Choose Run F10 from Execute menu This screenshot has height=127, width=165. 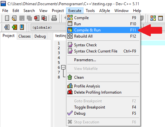click(x=103, y=24)
